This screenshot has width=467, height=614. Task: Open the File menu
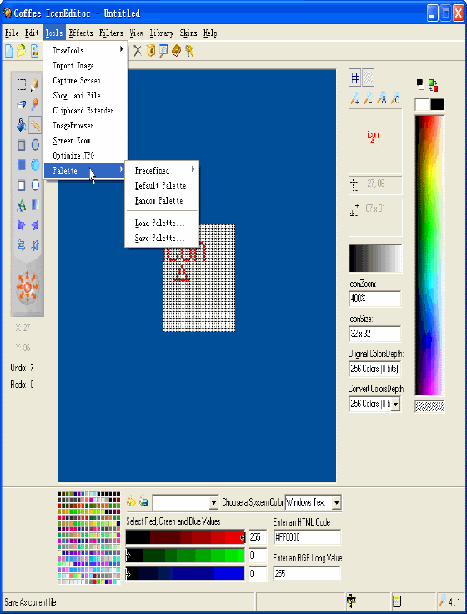point(12,33)
